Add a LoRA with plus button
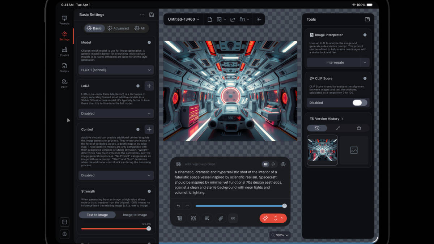 149,86
